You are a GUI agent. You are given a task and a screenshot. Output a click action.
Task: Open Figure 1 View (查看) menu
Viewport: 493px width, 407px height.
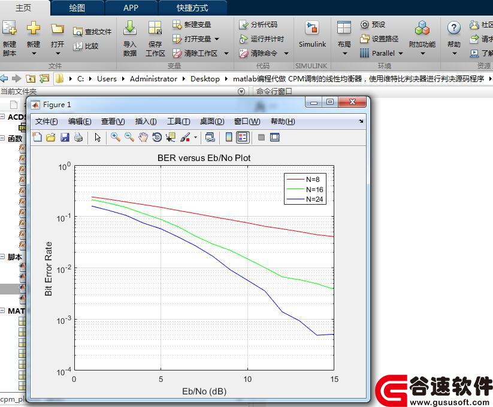(x=113, y=122)
